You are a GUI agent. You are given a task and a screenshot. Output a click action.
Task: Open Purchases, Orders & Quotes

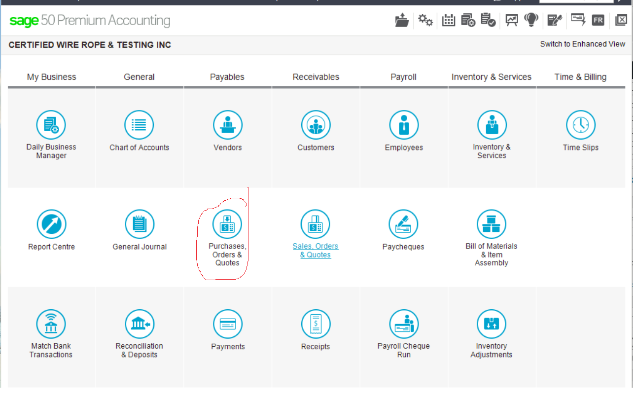(x=227, y=224)
